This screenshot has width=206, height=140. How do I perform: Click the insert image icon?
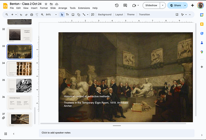click(73, 15)
